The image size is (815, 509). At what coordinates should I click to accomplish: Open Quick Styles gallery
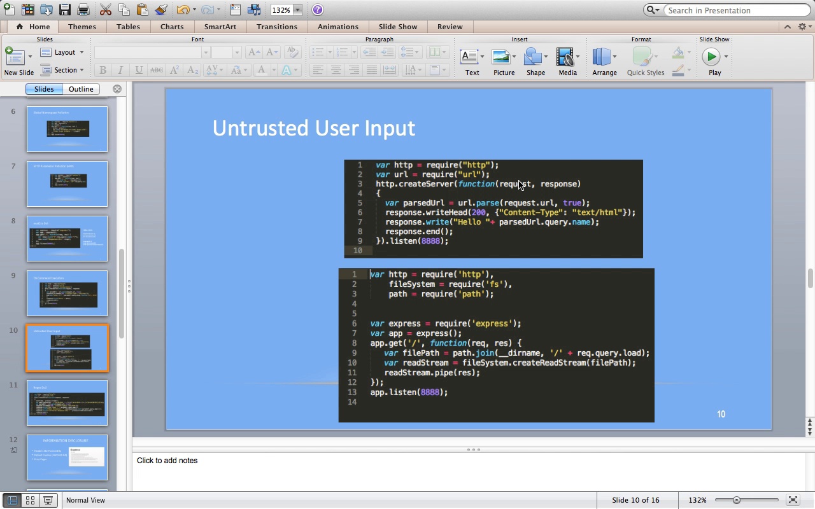(x=645, y=62)
